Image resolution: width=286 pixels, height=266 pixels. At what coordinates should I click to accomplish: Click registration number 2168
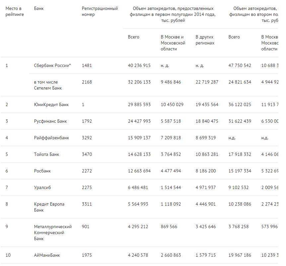point(87,82)
